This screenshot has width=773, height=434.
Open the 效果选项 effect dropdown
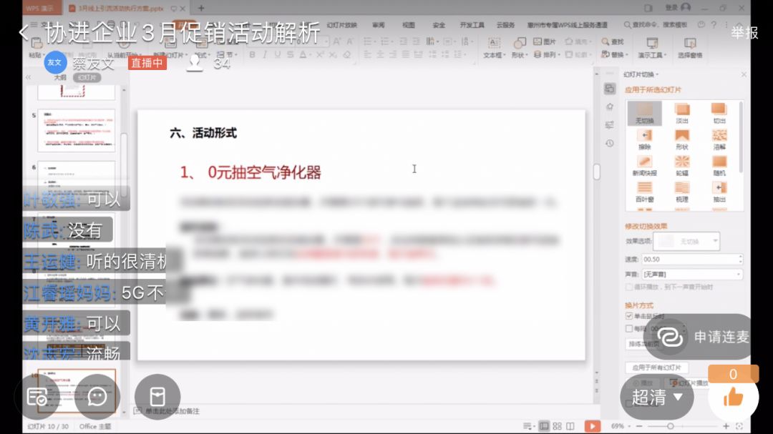[x=686, y=242]
